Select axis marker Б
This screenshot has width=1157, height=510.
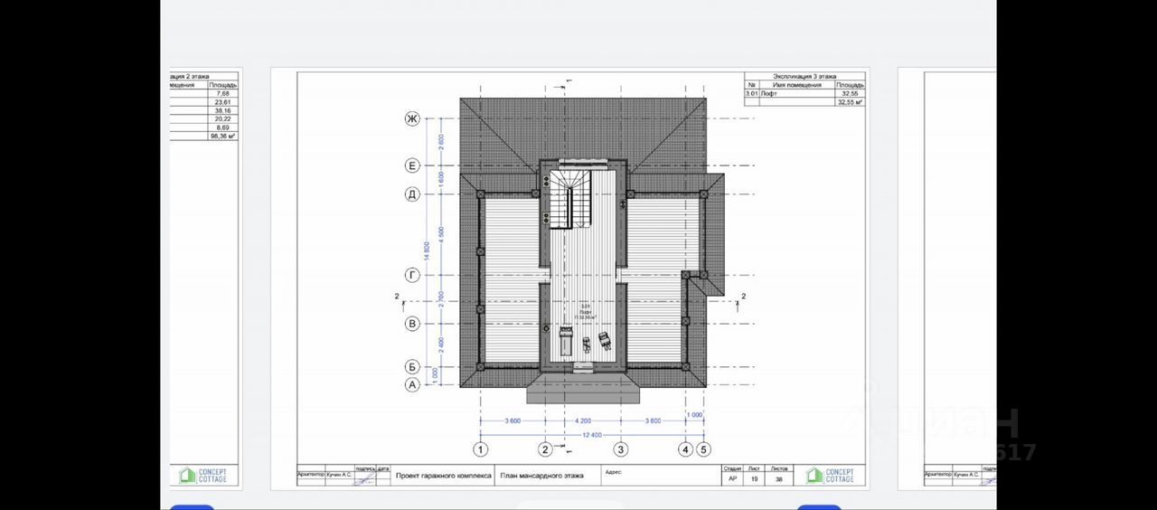point(412,366)
